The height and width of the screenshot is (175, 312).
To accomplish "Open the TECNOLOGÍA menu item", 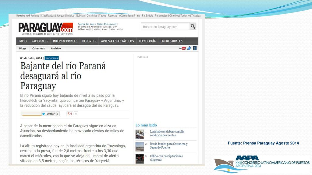I will click(147, 41).
